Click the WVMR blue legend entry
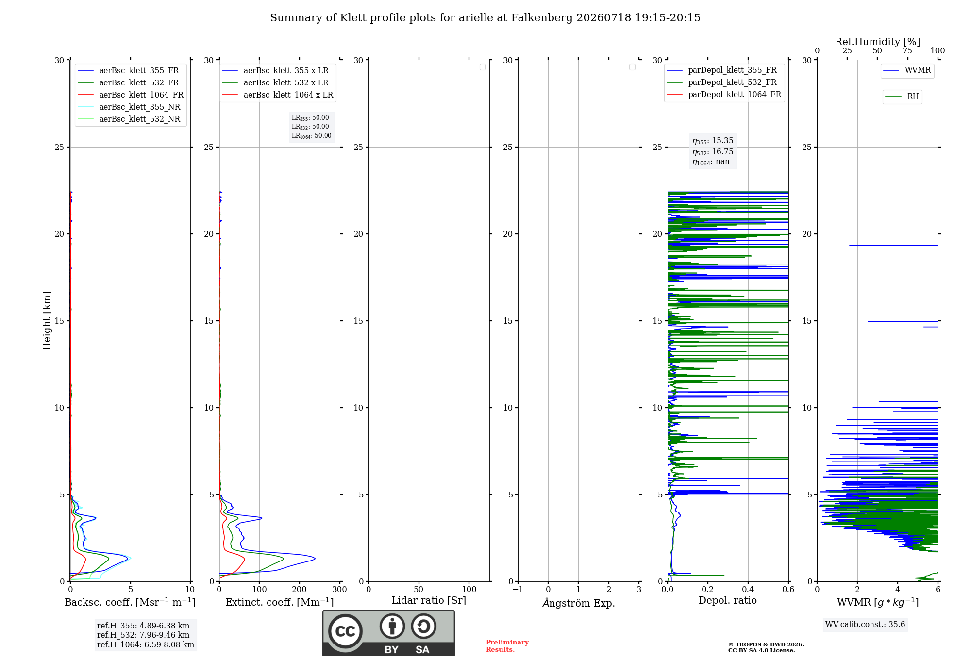This screenshot has width=971, height=660. coord(907,70)
